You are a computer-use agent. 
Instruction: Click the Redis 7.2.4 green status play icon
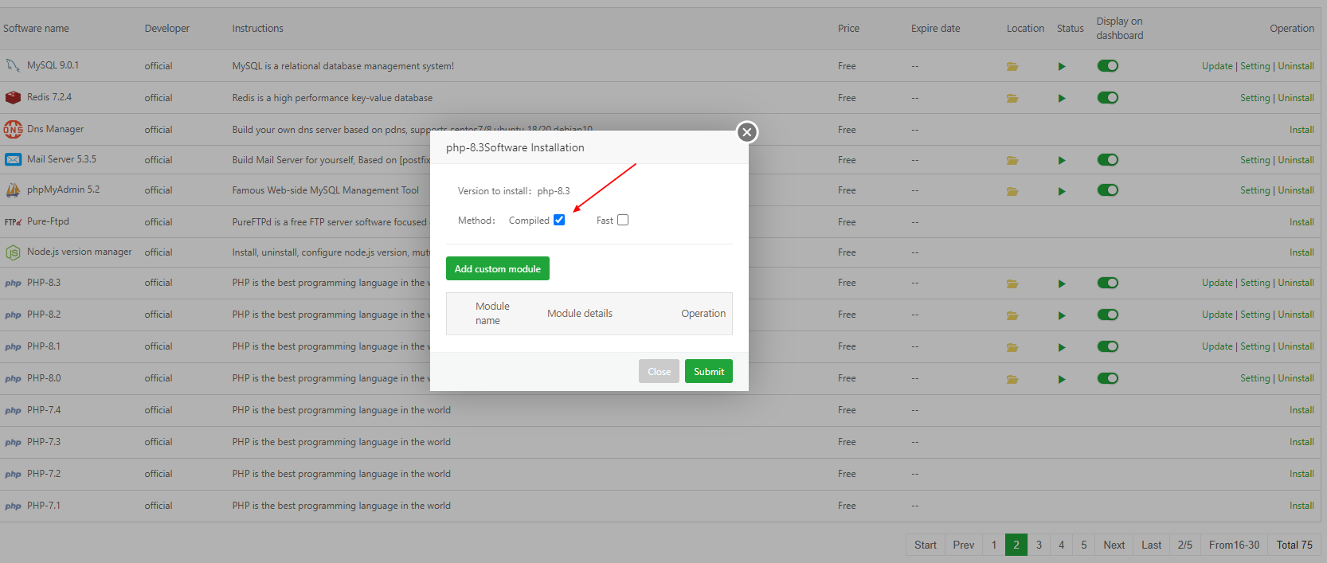(x=1062, y=99)
